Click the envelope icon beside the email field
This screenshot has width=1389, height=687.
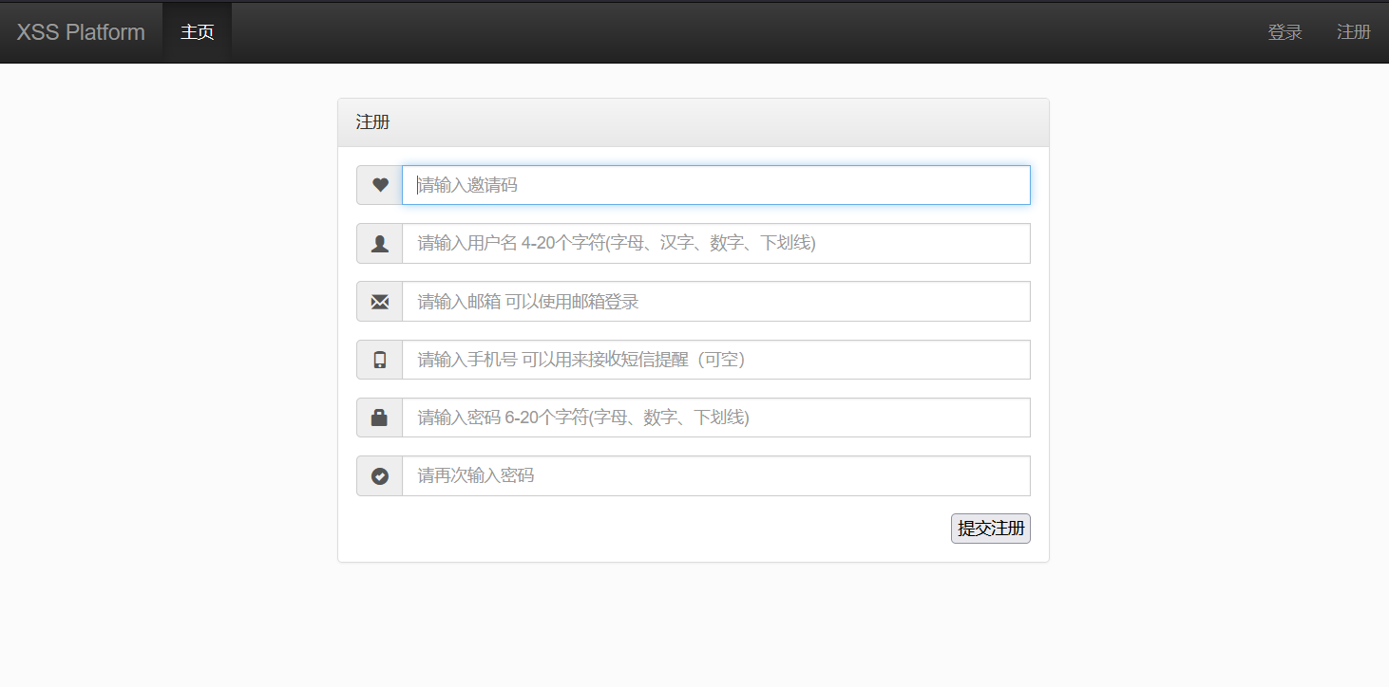[379, 301]
